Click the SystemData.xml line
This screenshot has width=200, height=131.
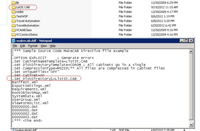(27, 96)
